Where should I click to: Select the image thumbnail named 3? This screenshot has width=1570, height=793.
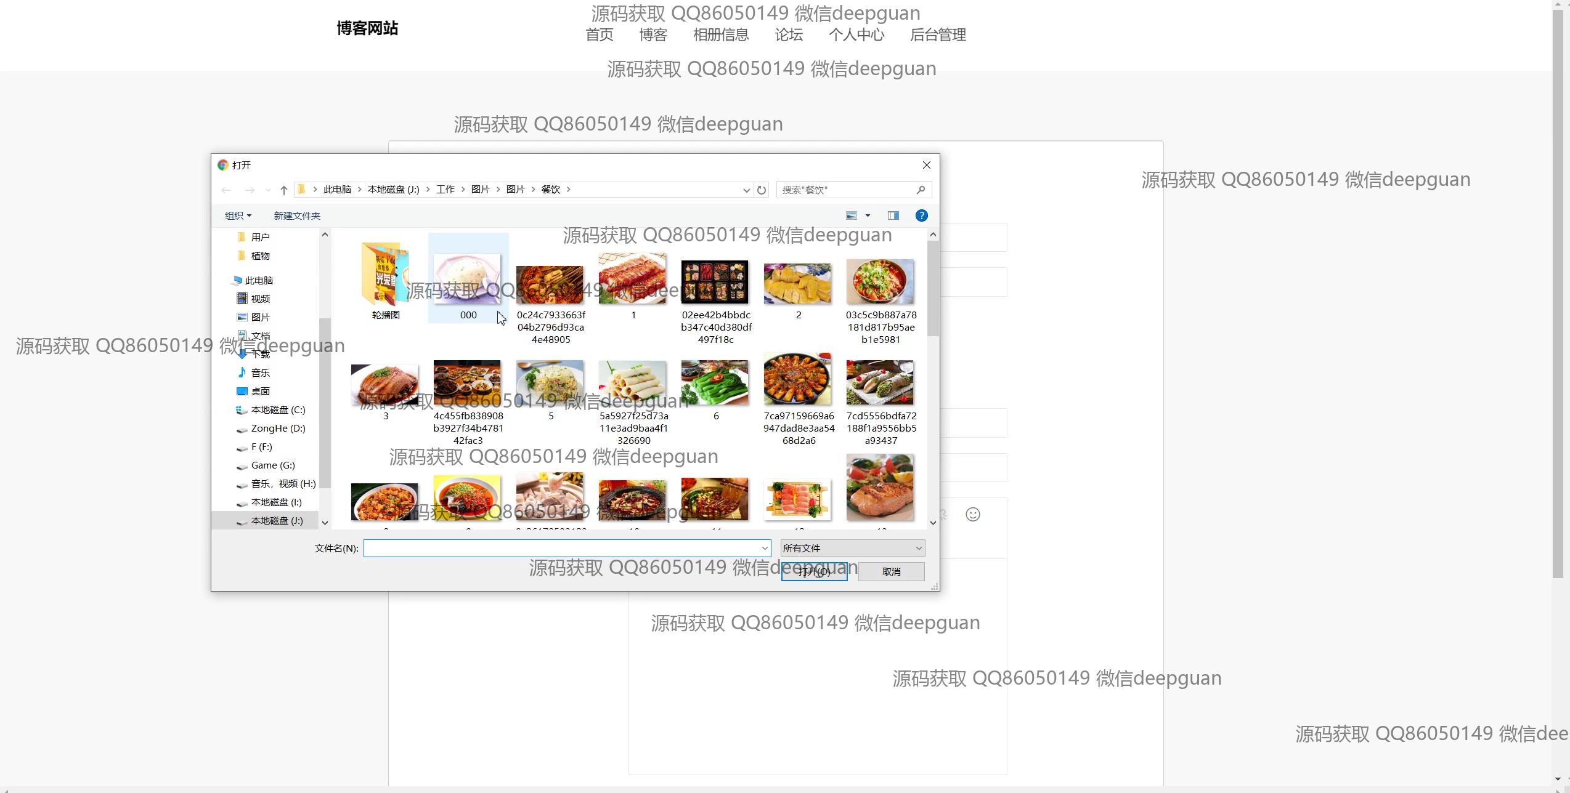point(385,385)
